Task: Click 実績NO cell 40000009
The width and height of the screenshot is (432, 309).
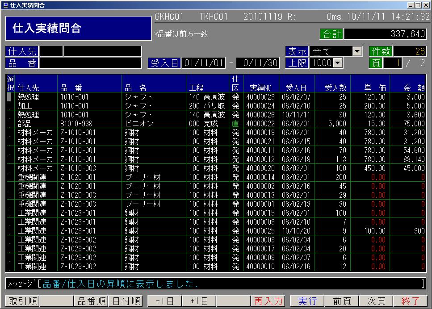Action: click(x=260, y=222)
